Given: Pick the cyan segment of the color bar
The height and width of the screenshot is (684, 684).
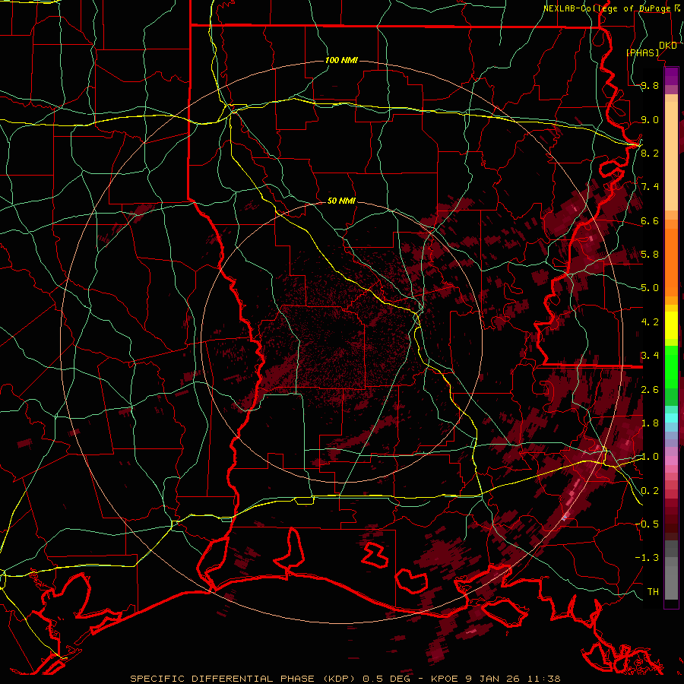Looking at the screenshot, I should pyautogui.click(x=671, y=417).
